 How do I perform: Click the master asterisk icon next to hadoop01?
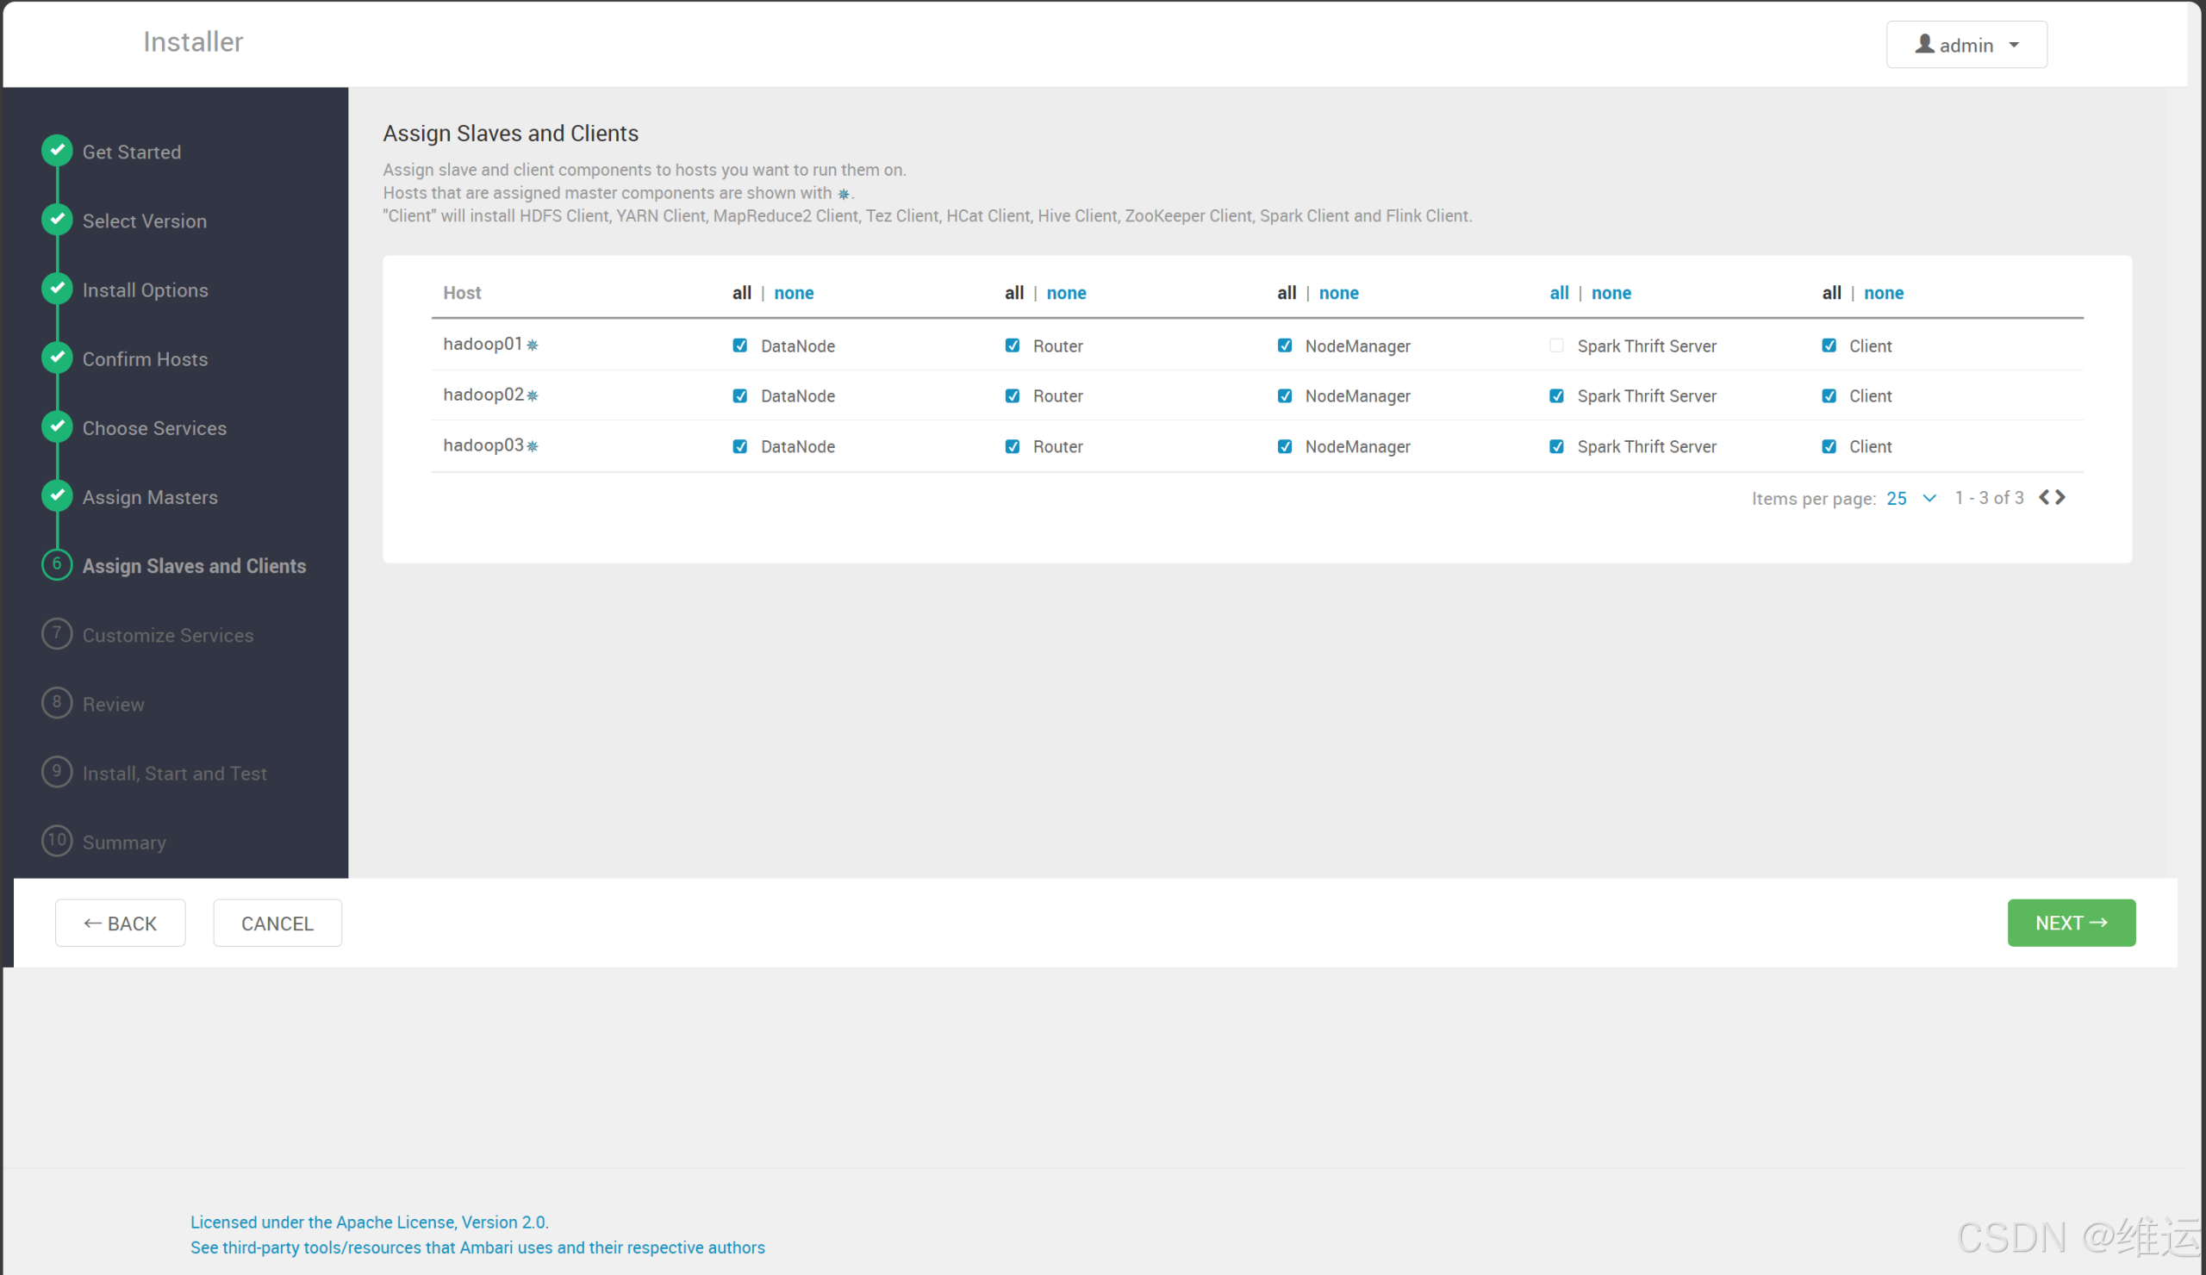533,345
